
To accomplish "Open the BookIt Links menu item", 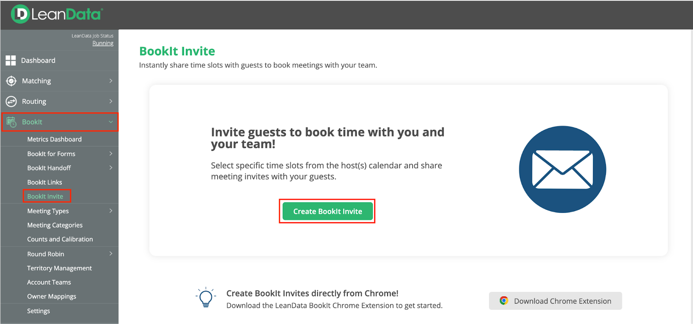I will pos(45,182).
